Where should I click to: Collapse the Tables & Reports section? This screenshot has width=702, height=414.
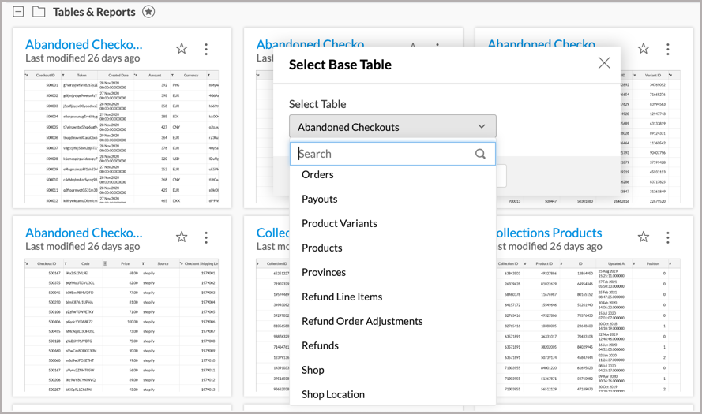click(18, 12)
